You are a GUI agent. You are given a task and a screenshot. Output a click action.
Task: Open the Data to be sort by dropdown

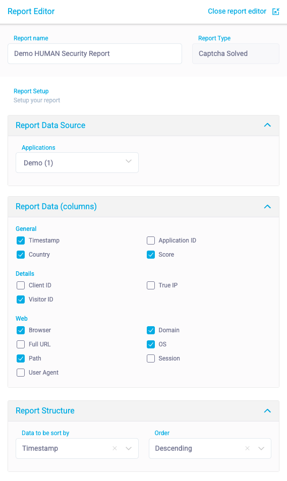[77, 448]
